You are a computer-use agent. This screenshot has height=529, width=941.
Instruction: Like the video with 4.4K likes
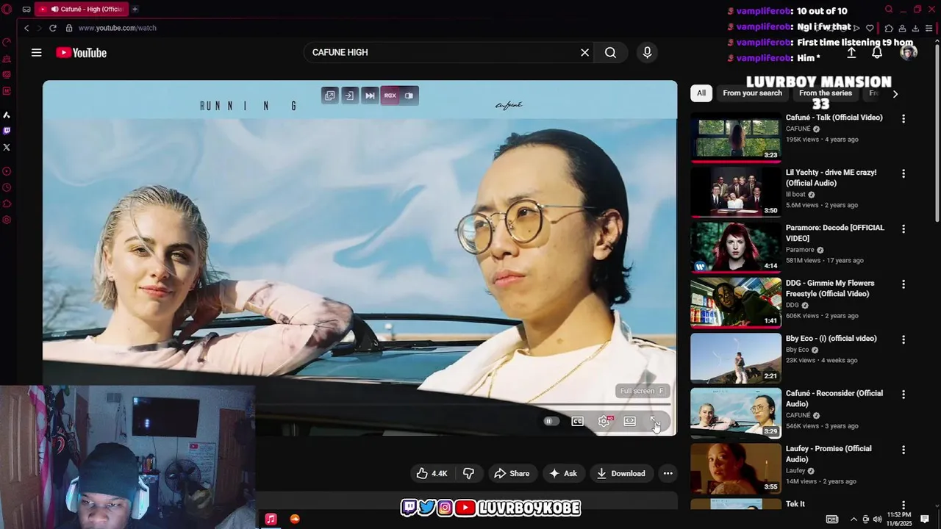coord(432,473)
